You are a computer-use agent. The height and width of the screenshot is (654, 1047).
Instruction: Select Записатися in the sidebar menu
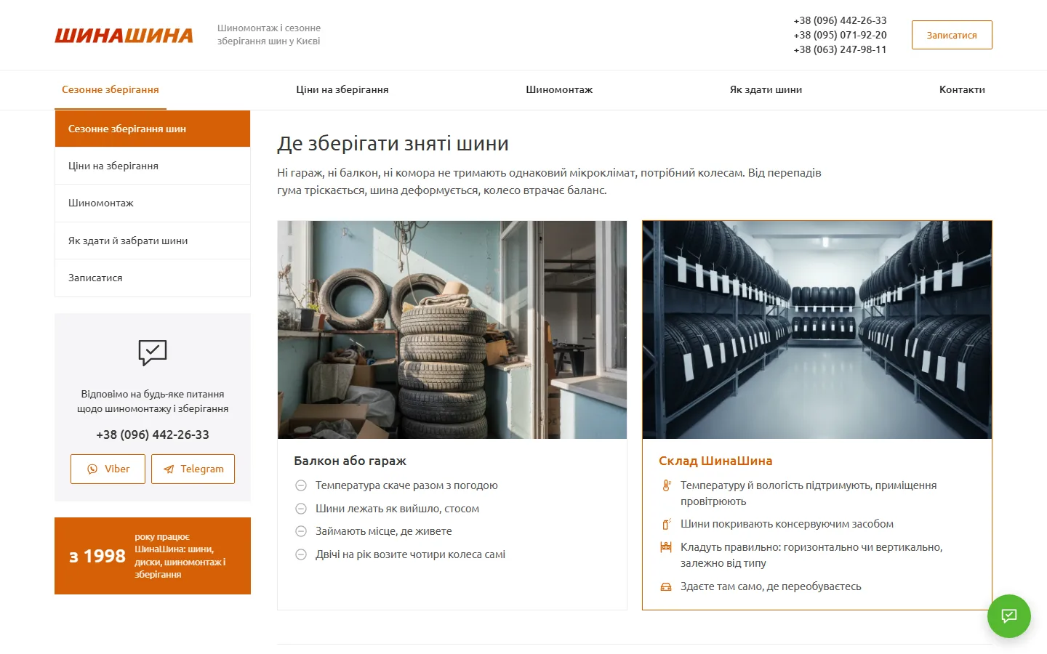point(153,278)
